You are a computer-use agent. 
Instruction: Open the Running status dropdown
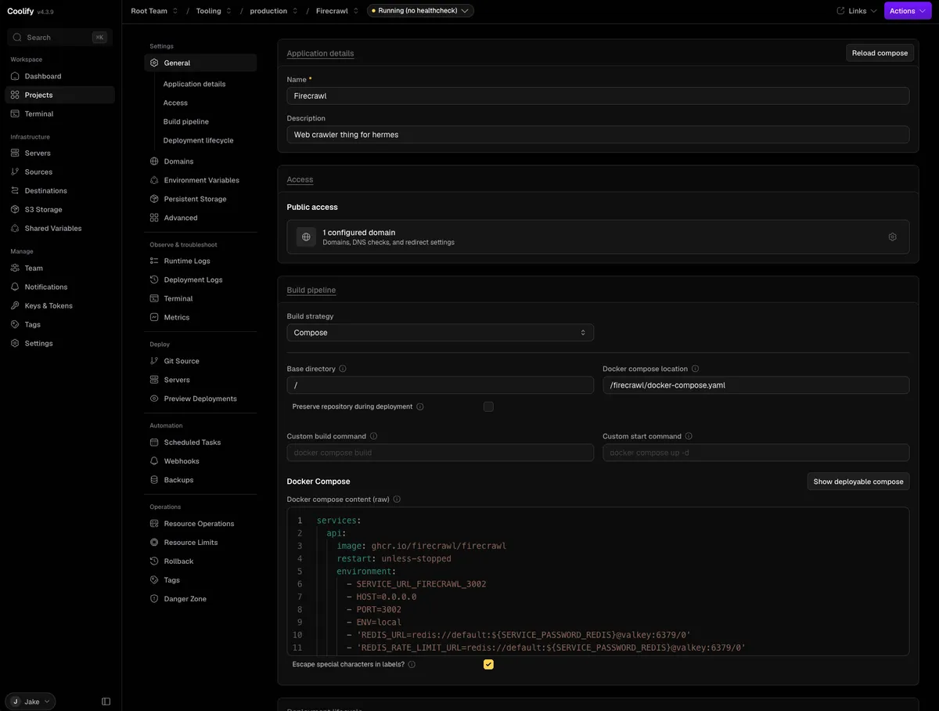point(420,11)
